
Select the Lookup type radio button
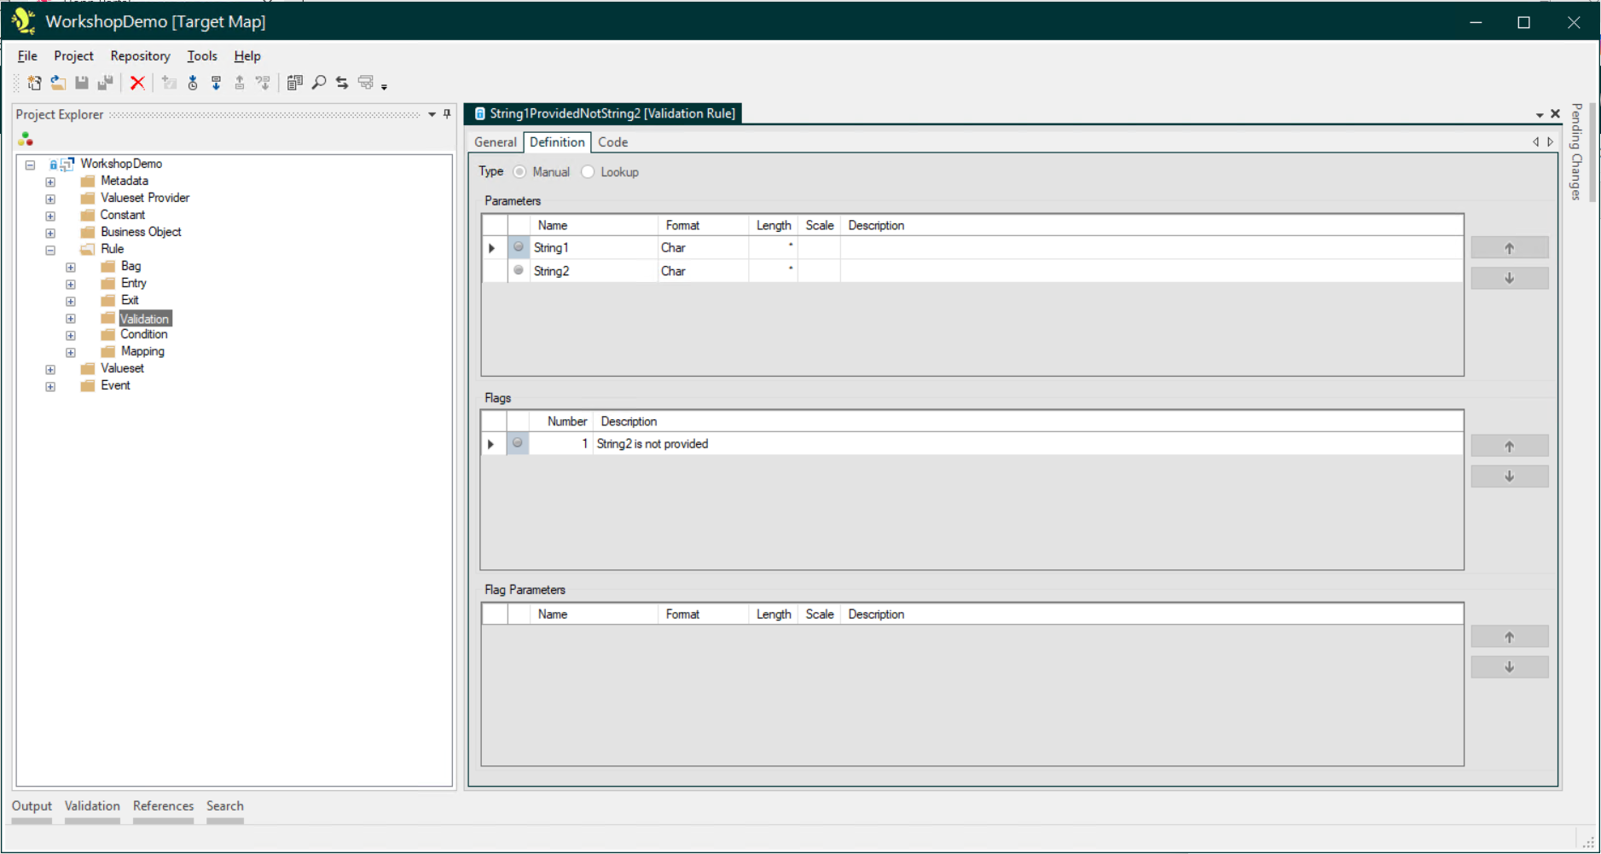coord(588,172)
